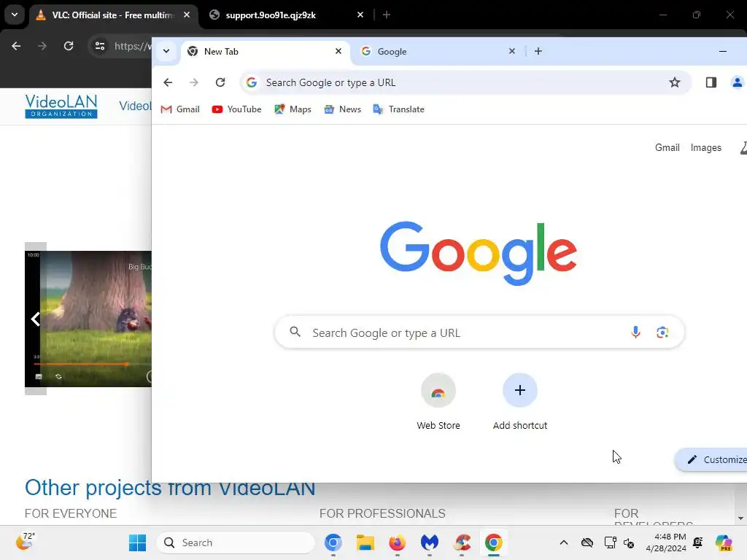
Task: Close the support.9oo91e.qjz9zk tab
Action: 360,15
